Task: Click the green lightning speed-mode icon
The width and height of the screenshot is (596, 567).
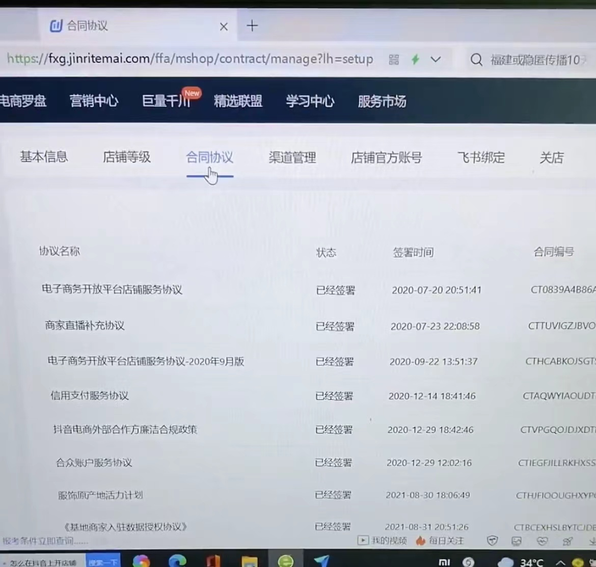Action: (x=416, y=59)
